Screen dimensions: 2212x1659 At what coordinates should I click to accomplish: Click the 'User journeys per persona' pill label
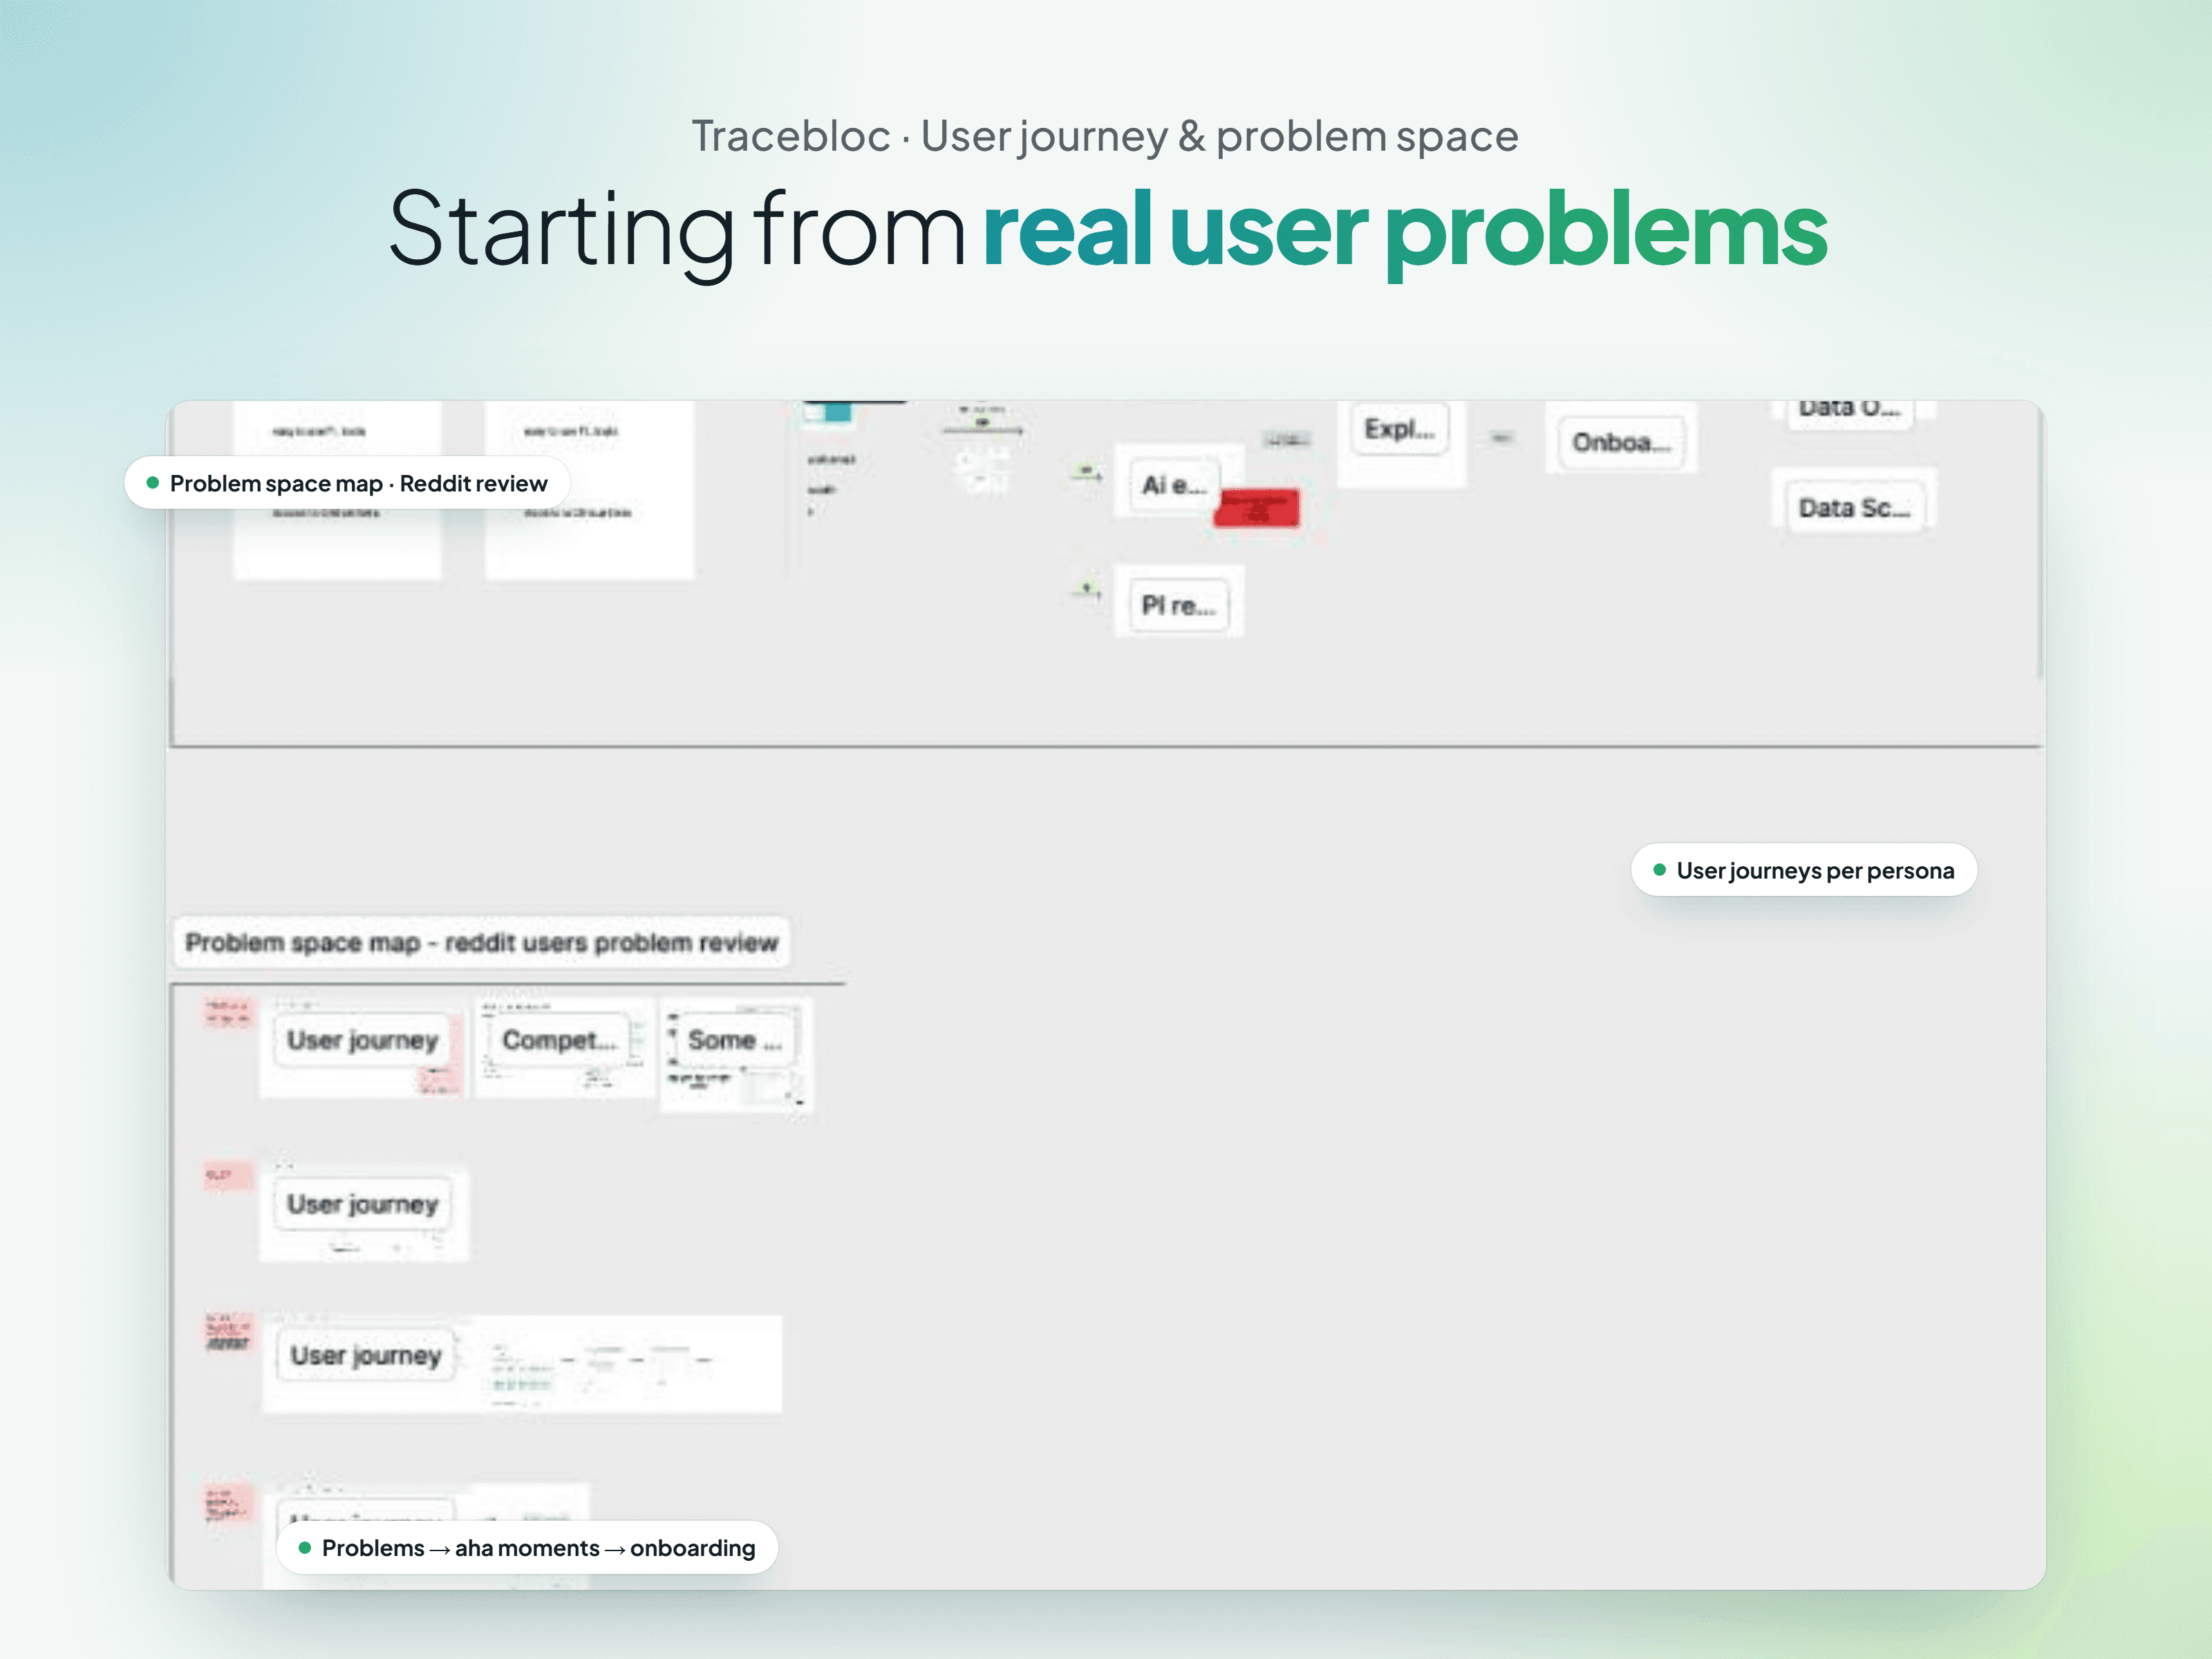point(1803,870)
